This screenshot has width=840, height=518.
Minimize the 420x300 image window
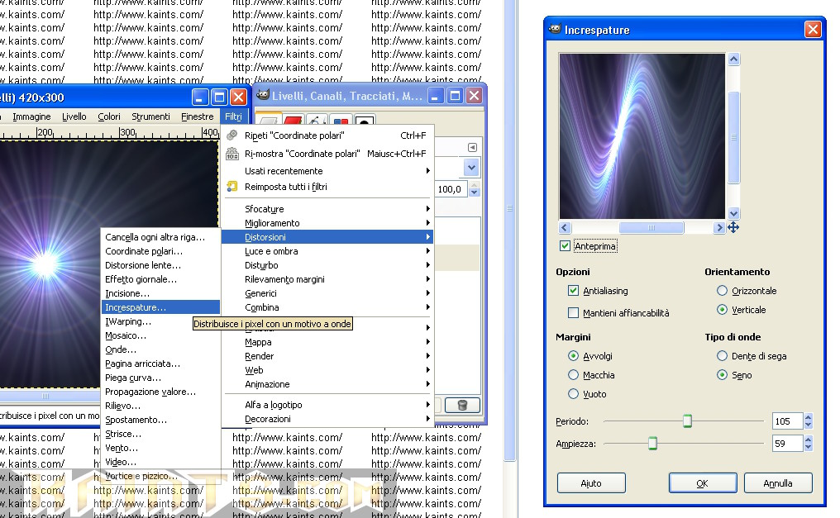(199, 97)
